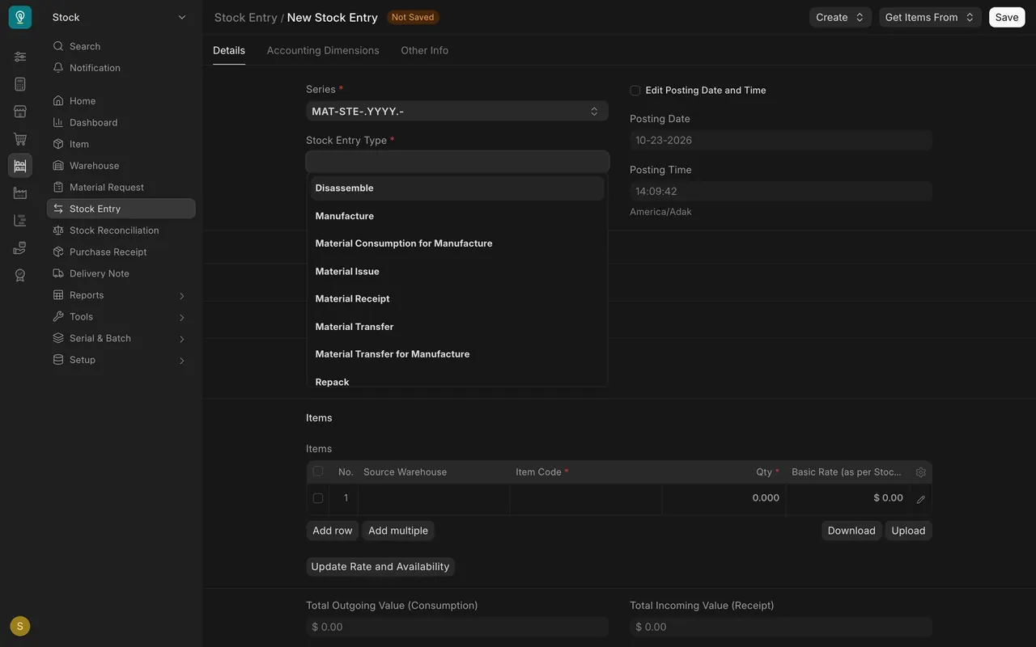The height and width of the screenshot is (647, 1036).
Task: Open Delivery Note in the sidebar
Action: 121,273
